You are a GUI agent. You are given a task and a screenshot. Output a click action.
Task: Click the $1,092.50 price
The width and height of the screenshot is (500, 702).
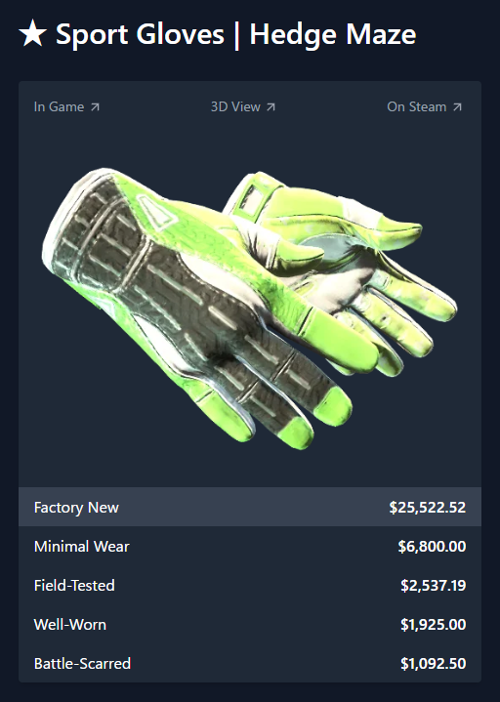click(434, 663)
